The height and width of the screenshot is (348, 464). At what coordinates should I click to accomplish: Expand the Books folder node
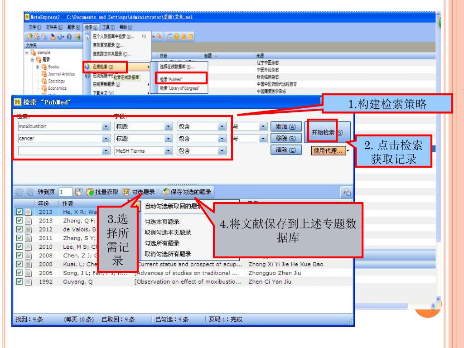38,67
